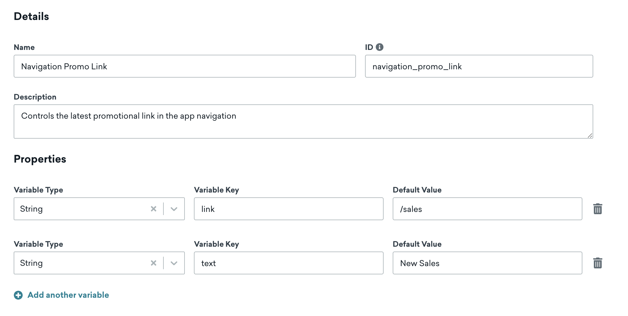
Task: Click the Variable Key field containing 'link'
Action: tap(288, 209)
